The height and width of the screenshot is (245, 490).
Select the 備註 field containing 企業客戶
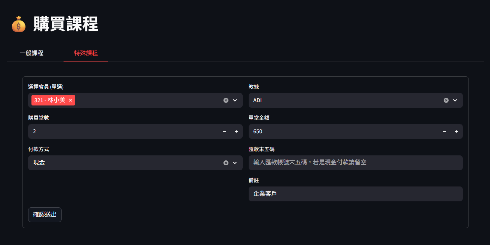point(356,194)
